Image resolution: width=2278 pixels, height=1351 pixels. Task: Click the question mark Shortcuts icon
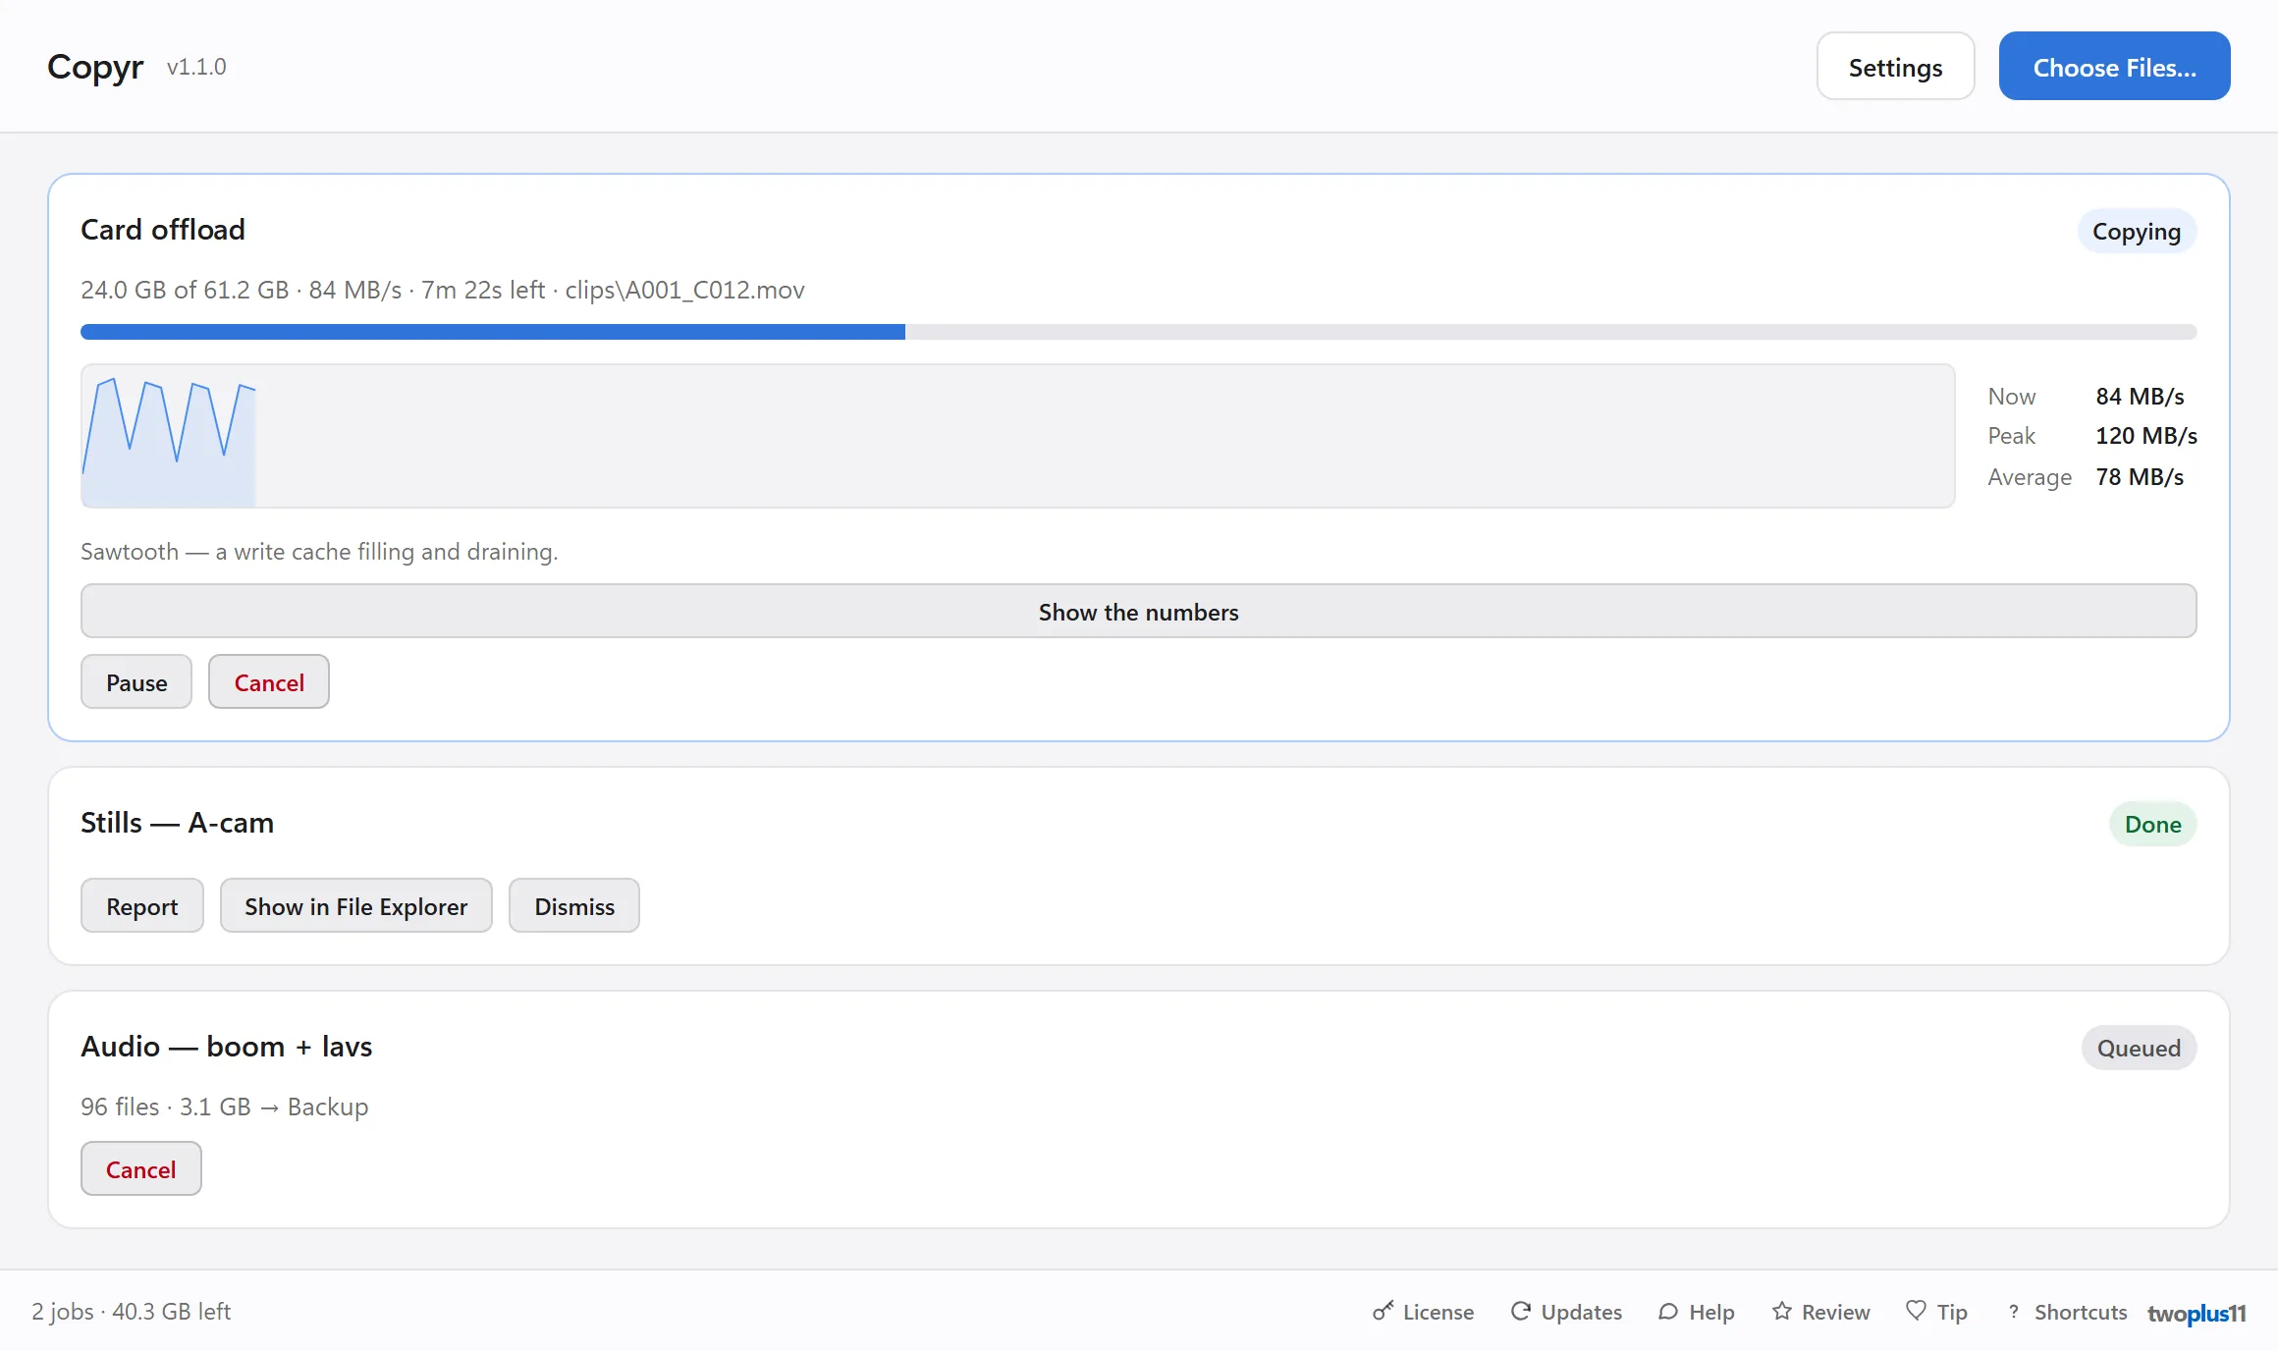click(2014, 1311)
